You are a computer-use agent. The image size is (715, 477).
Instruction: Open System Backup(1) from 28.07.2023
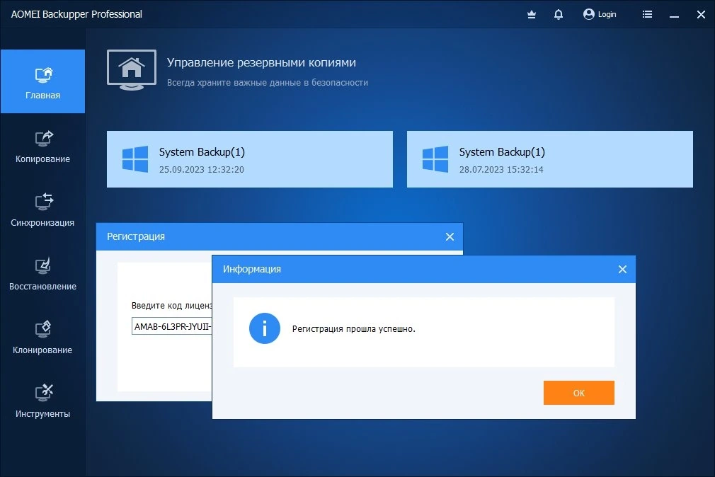tap(549, 159)
